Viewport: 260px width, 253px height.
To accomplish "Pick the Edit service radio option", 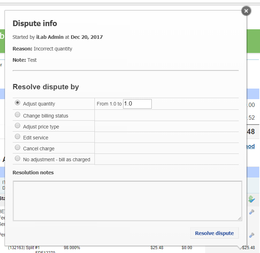I will [x=17, y=137].
